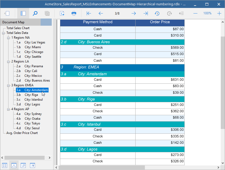Click the report vertical scrollbar down arrow

click(x=223, y=163)
